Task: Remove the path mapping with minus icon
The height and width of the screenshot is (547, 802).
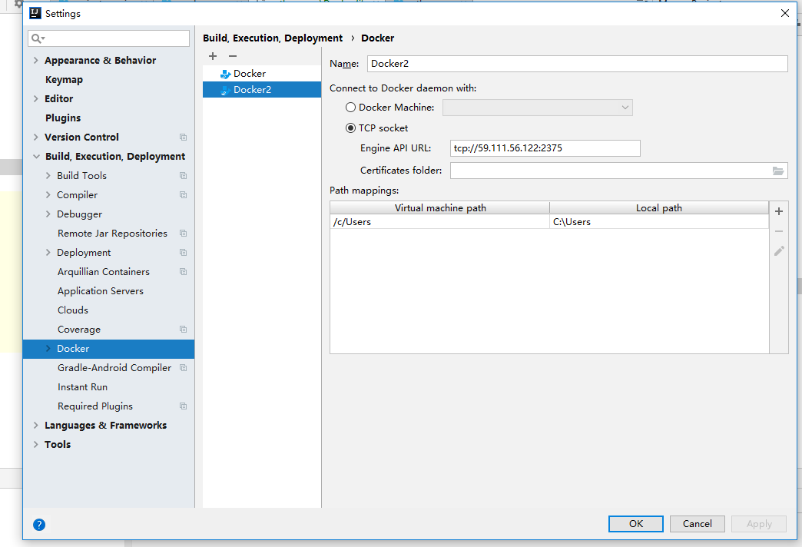Action: [x=779, y=231]
